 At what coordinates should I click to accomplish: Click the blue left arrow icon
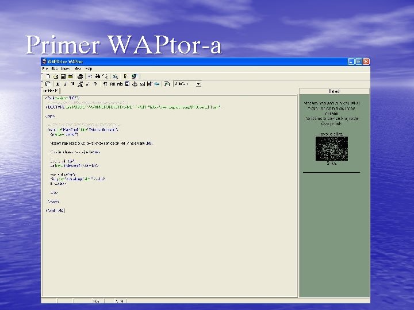coord(157,84)
